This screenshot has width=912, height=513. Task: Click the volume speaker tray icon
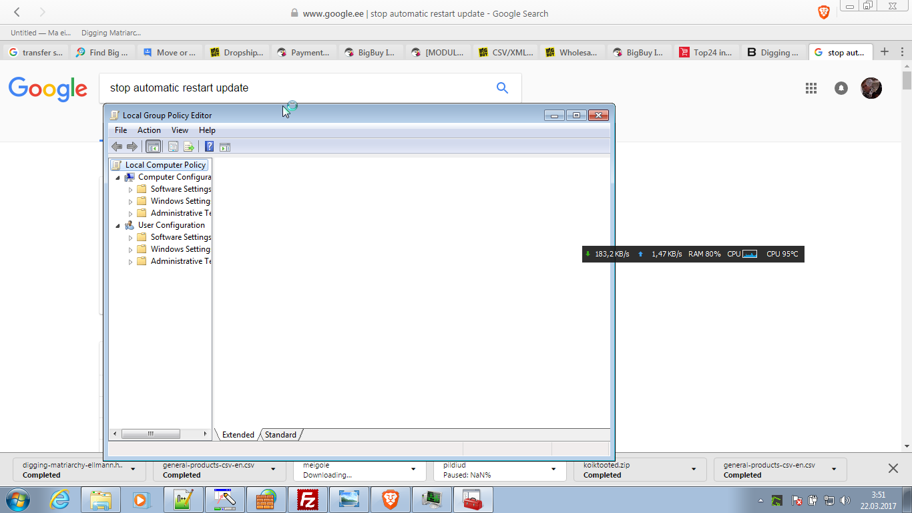click(x=845, y=500)
